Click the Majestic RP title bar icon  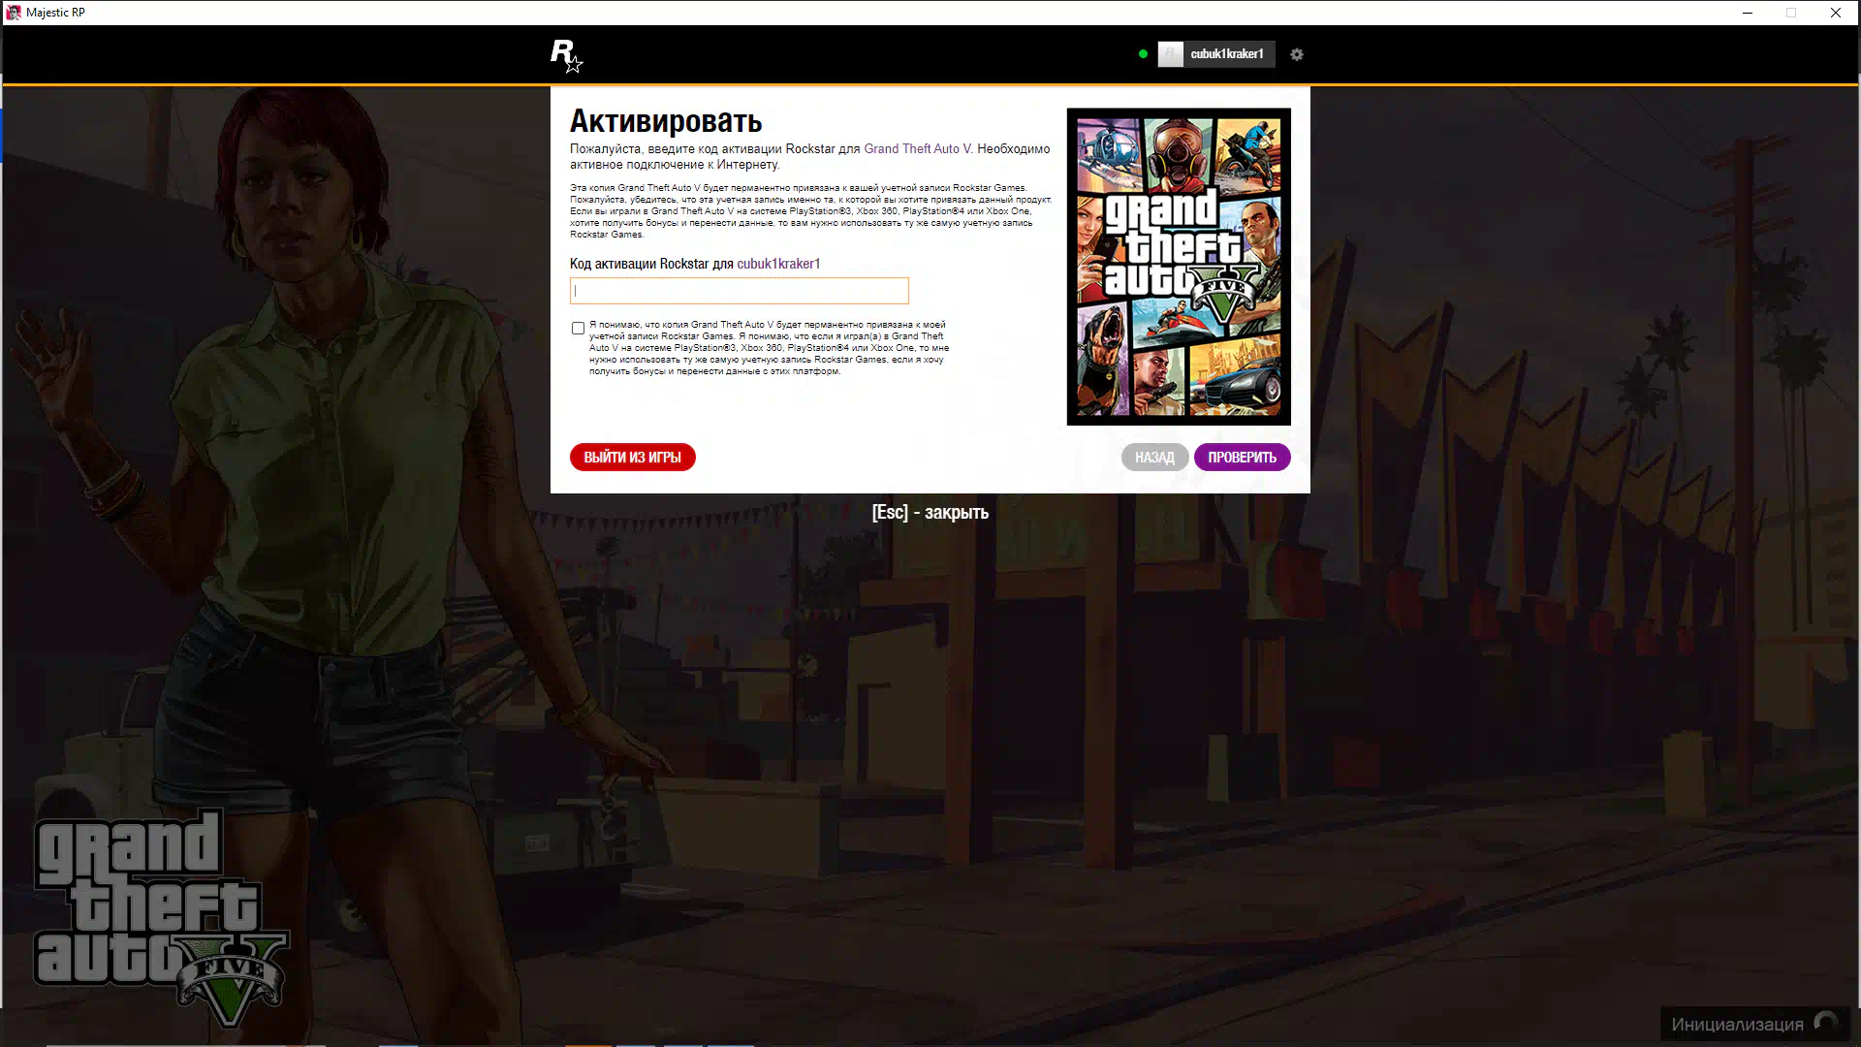click(14, 13)
